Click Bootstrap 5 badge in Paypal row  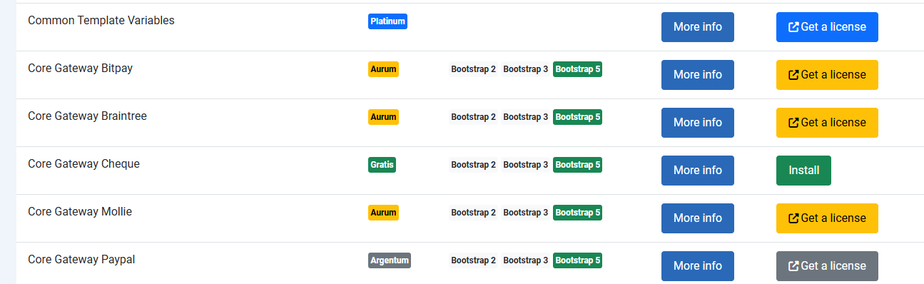click(577, 260)
